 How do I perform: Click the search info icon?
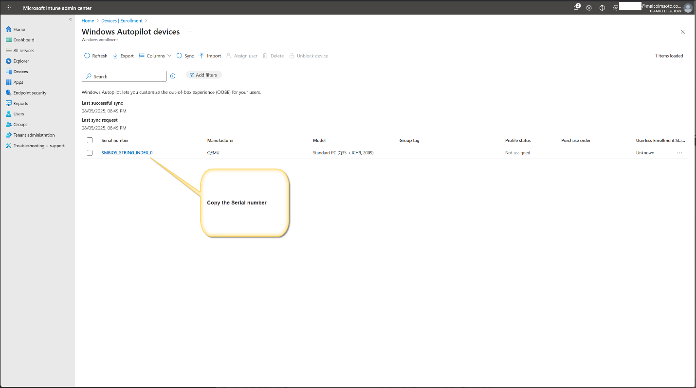[173, 76]
